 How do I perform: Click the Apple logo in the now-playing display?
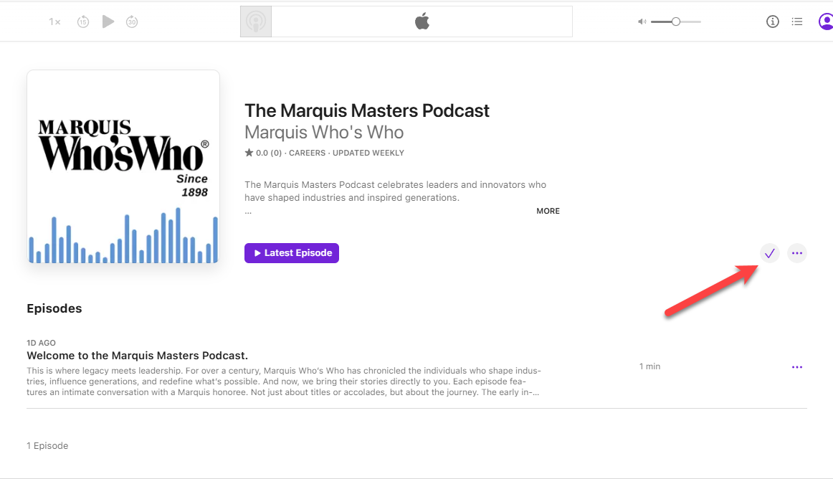pos(422,22)
